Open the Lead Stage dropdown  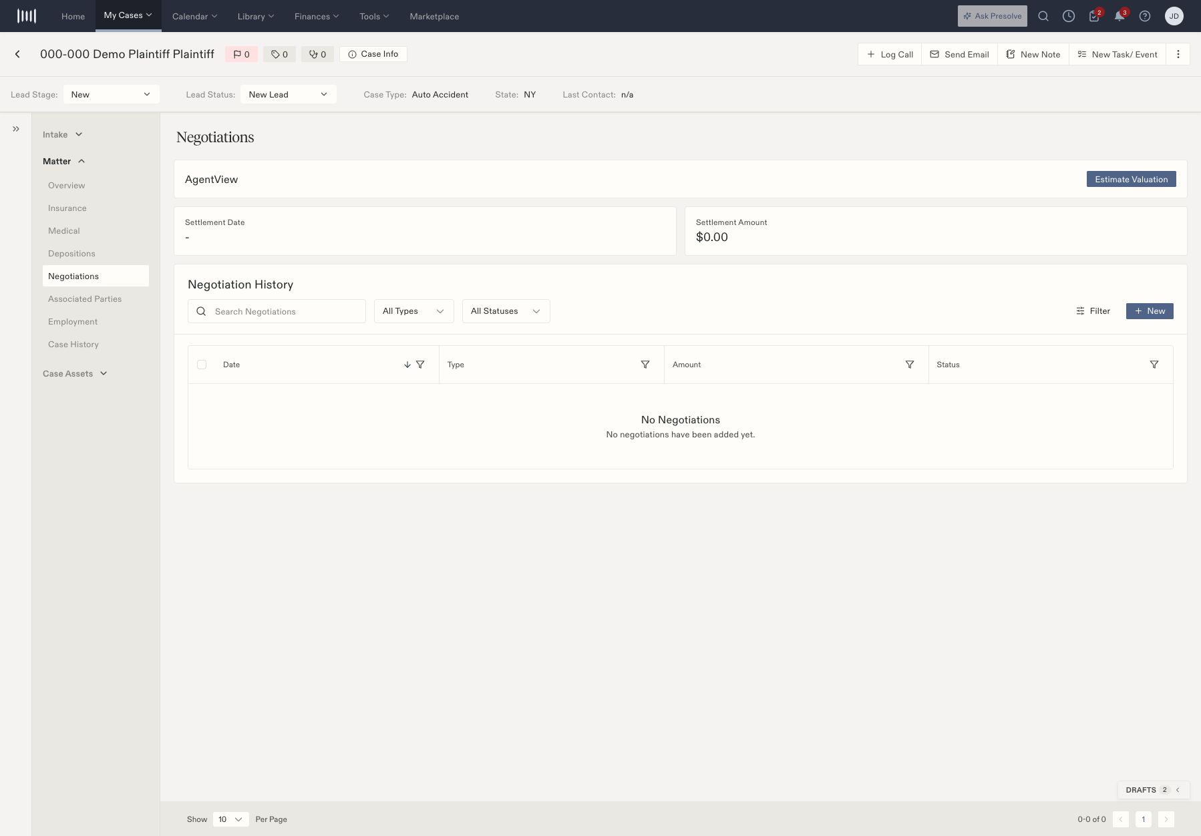point(112,95)
